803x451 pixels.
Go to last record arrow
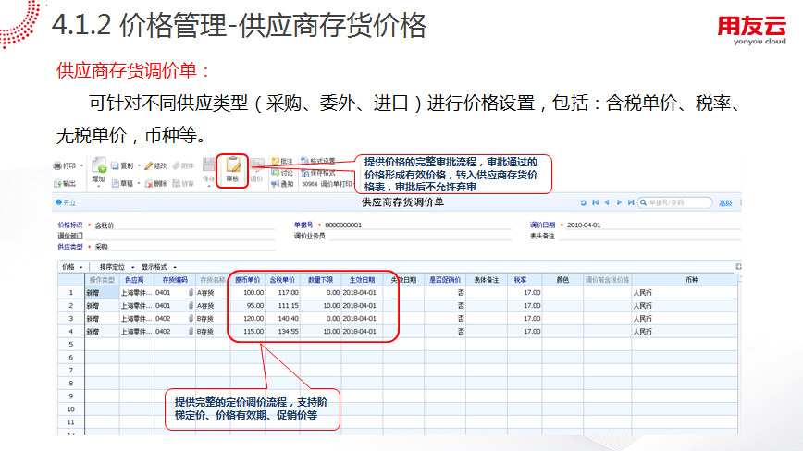point(631,202)
